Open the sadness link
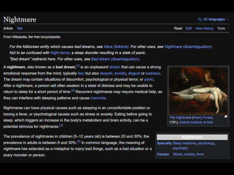The image size is (234, 175). coord(153,73)
